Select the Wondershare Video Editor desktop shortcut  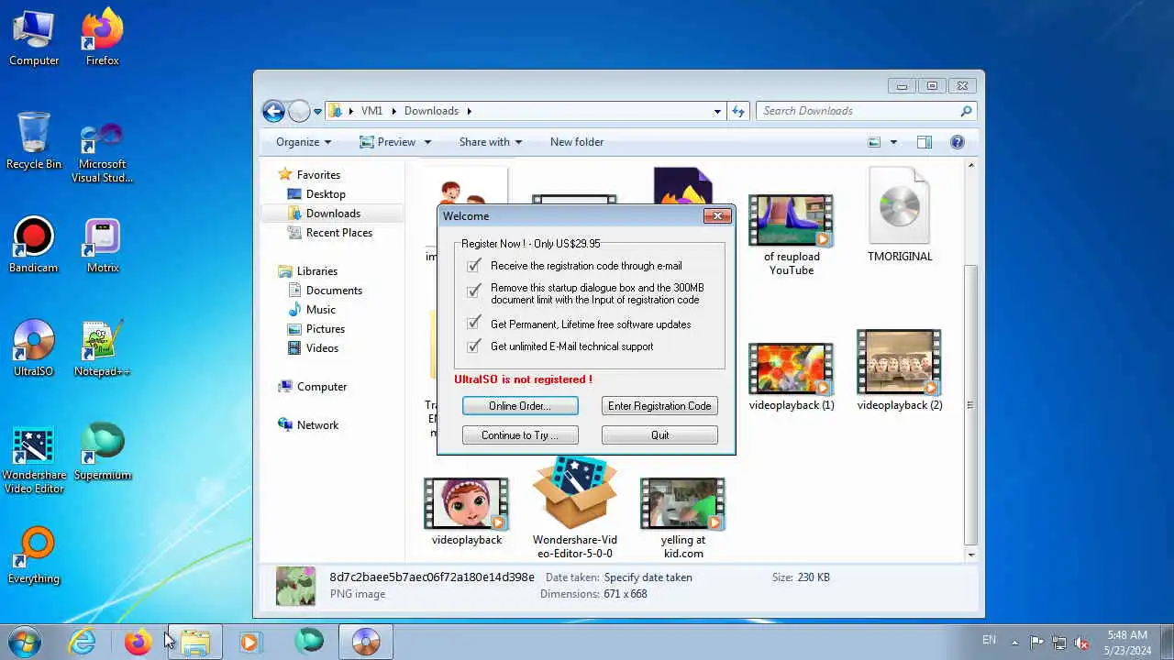pyautogui.click(x=34, y=459)
